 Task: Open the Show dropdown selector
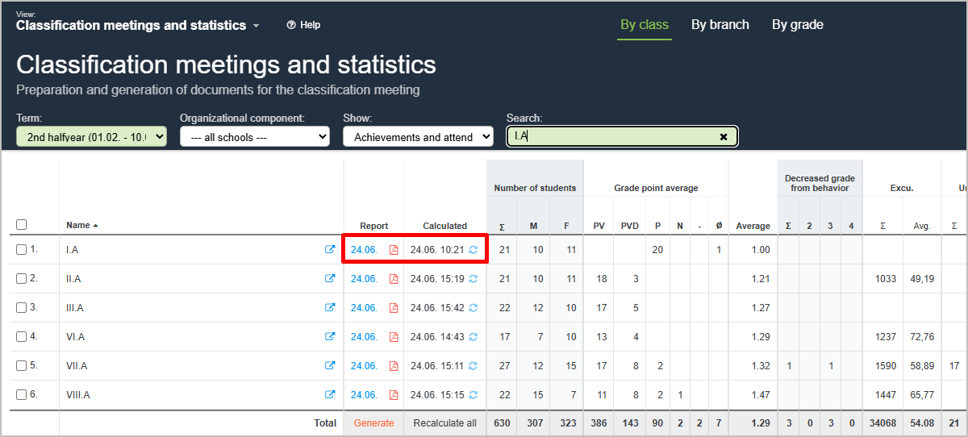click(418, 137)
